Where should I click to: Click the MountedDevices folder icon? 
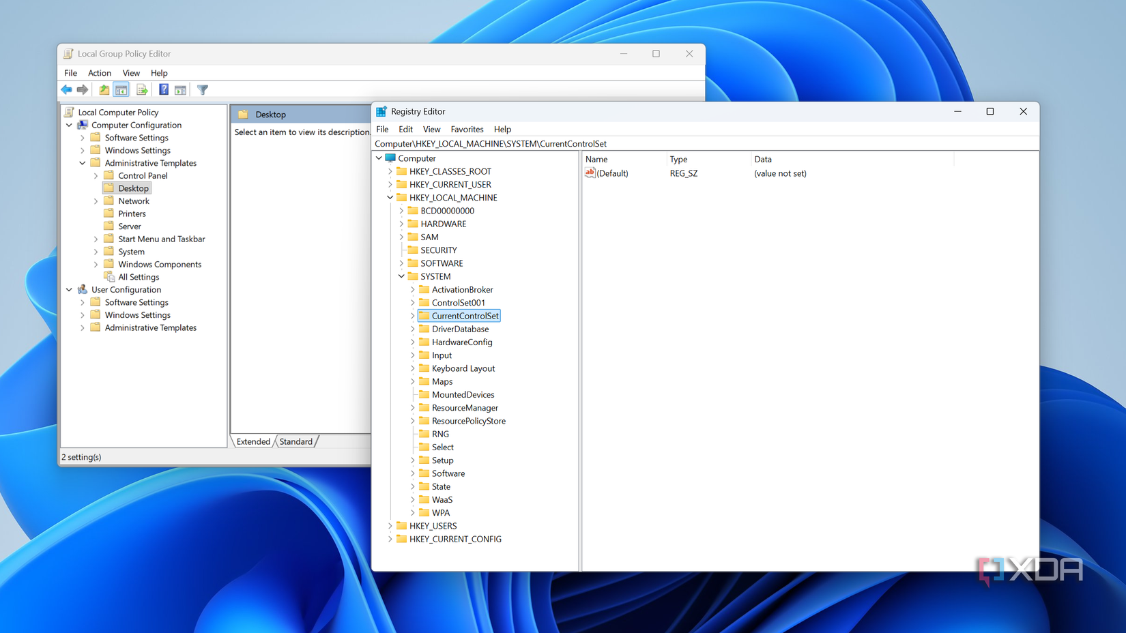click(424, 395)
